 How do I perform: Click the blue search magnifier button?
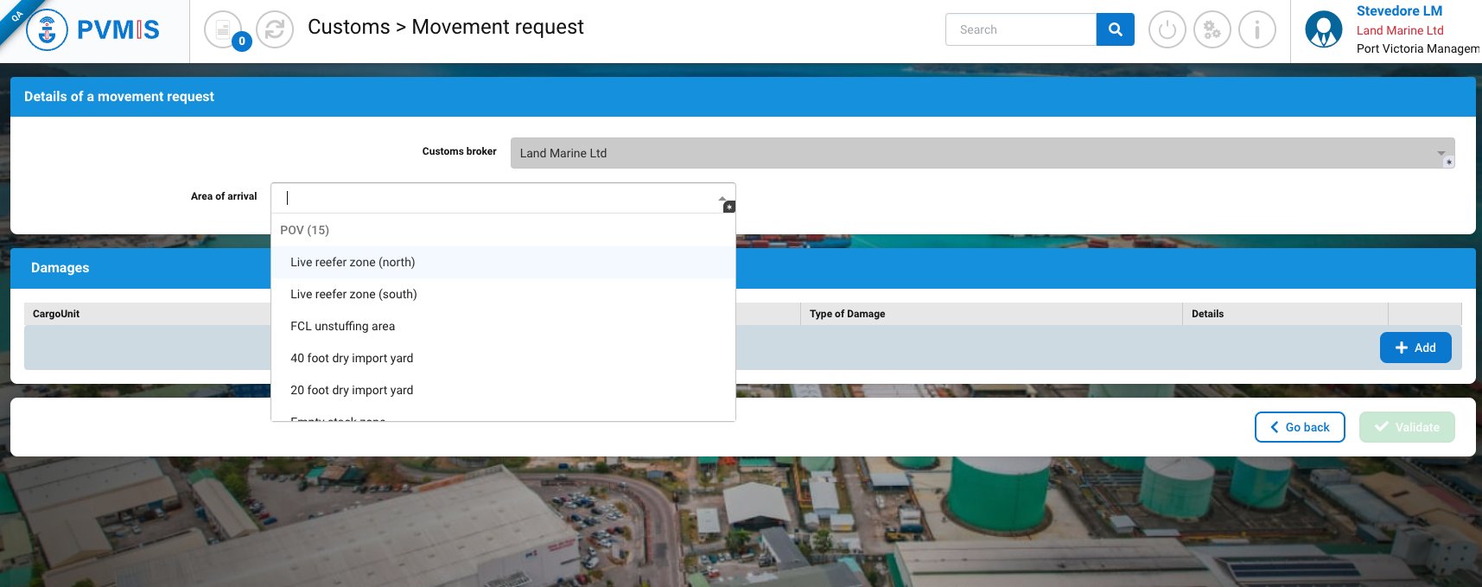coord(1115,29)
